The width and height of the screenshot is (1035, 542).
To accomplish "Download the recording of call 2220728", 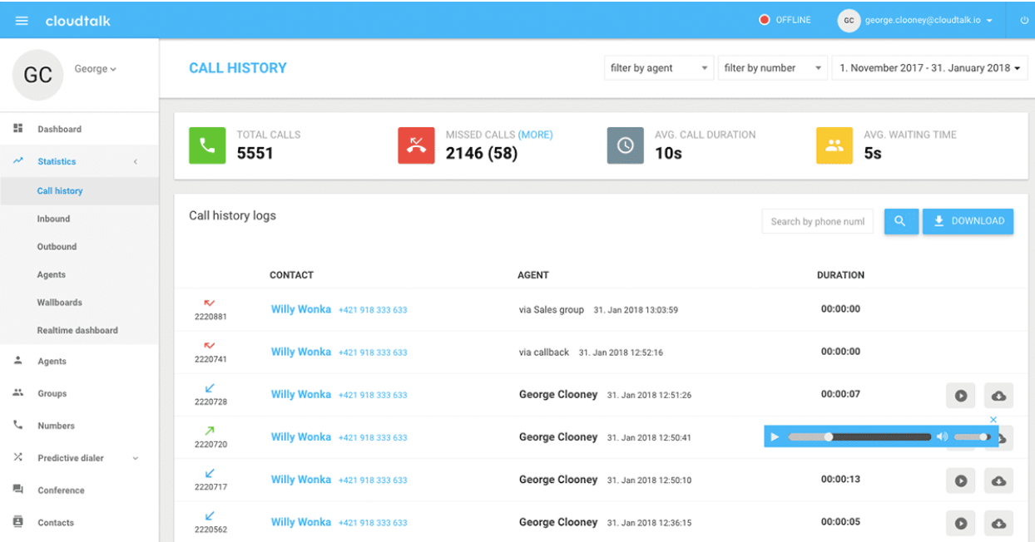I will (x=998, y=395).
